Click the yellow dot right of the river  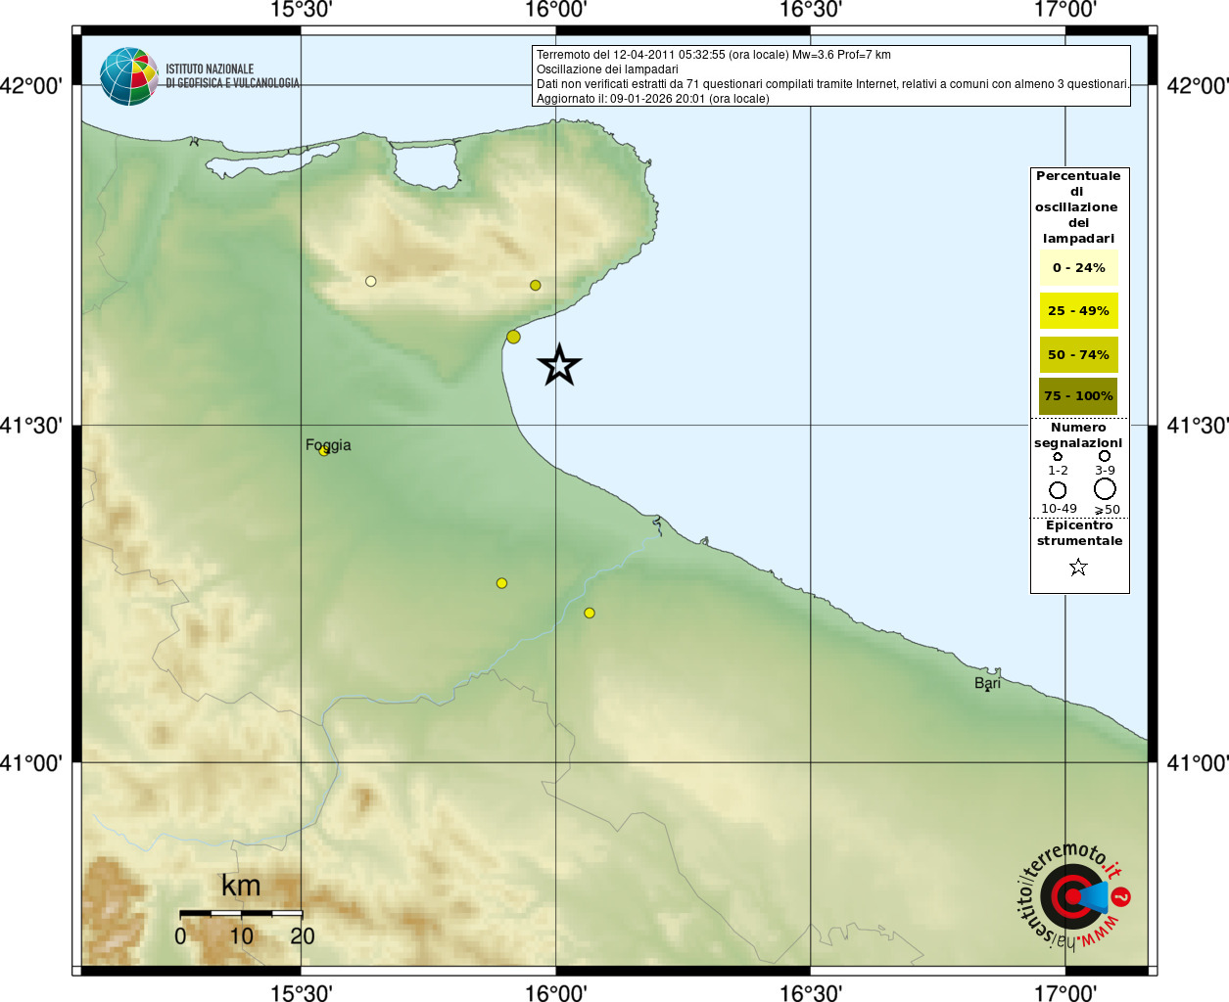(590, 613)
